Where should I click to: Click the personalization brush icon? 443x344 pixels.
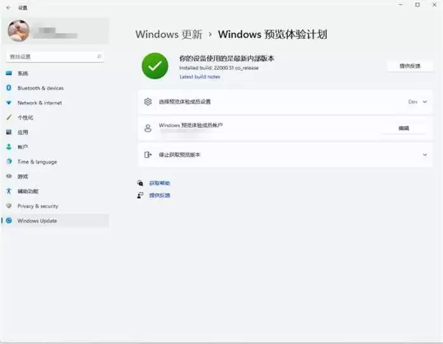[9, 117]
